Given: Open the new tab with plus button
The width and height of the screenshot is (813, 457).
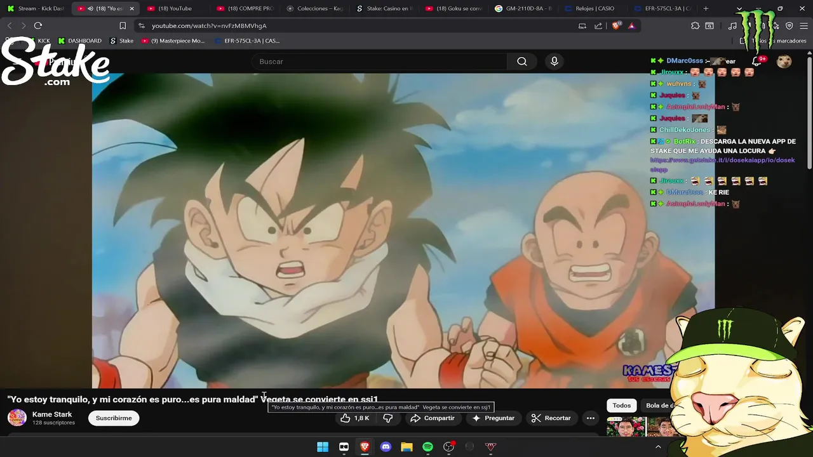Looking at the screenshot, I should 706,8.
